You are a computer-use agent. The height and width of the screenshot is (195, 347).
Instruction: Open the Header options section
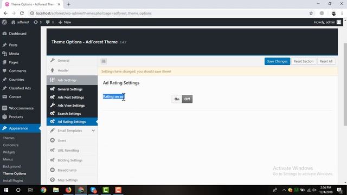coord(72,70)
